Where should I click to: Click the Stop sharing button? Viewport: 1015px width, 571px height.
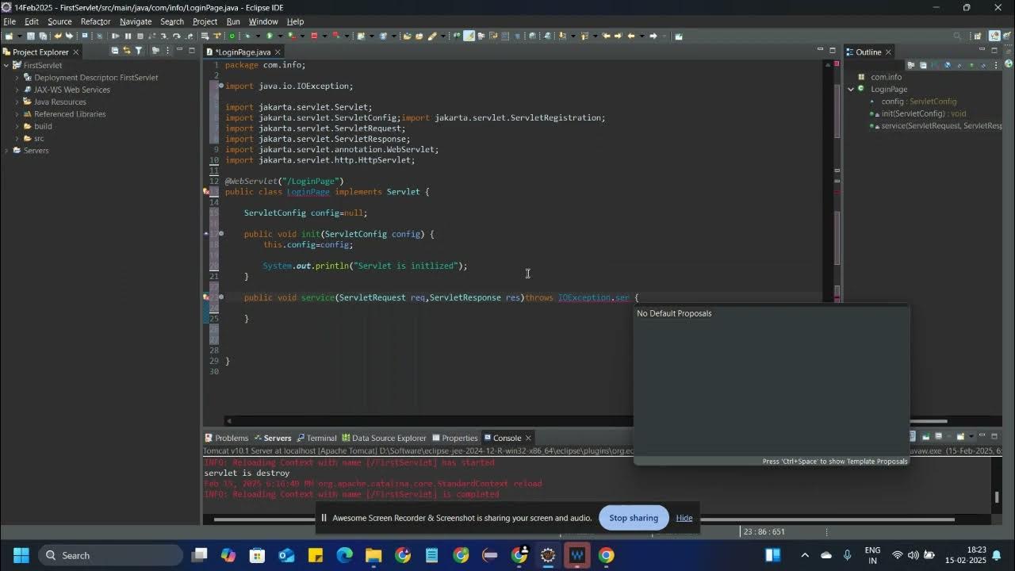634,518
